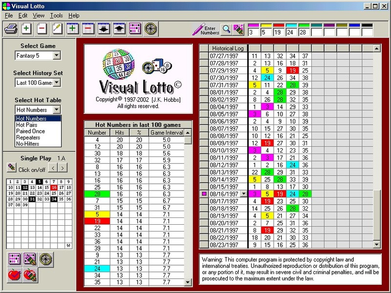Click the Number column header
Viewport: 391px width, 293px height.
coord(97,133)
